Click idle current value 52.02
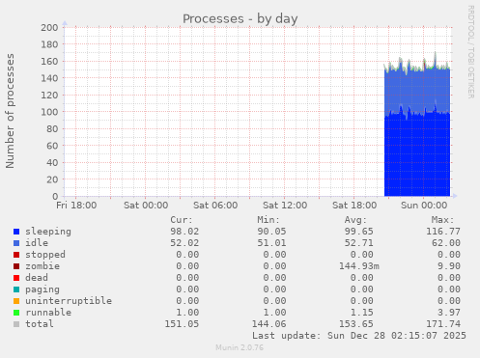Viewport: 480px width, 358px height. click(184, 243)
